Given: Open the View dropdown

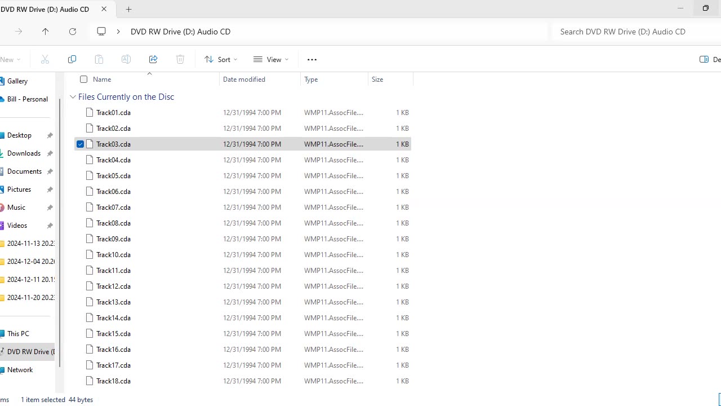Looking at the screenshot, I should pos(271,59).
